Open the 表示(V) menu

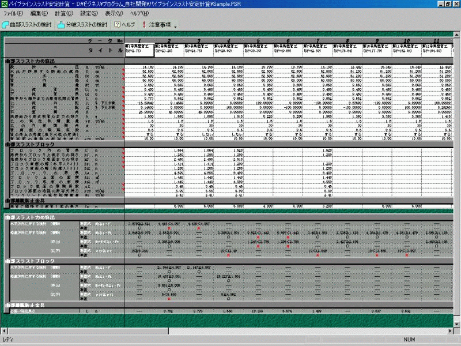(x=115, y=13)
